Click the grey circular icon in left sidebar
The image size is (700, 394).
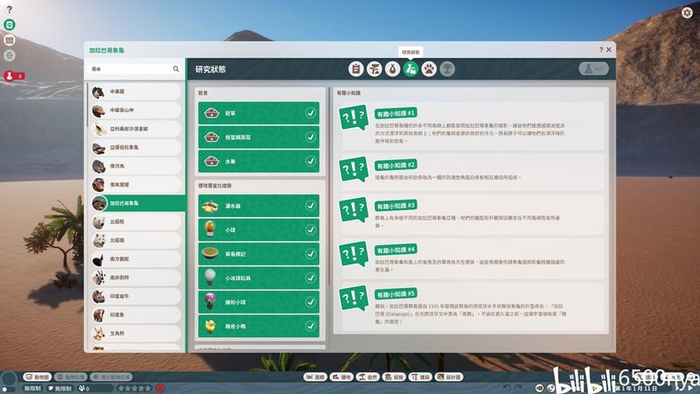(x=10, y=55)
